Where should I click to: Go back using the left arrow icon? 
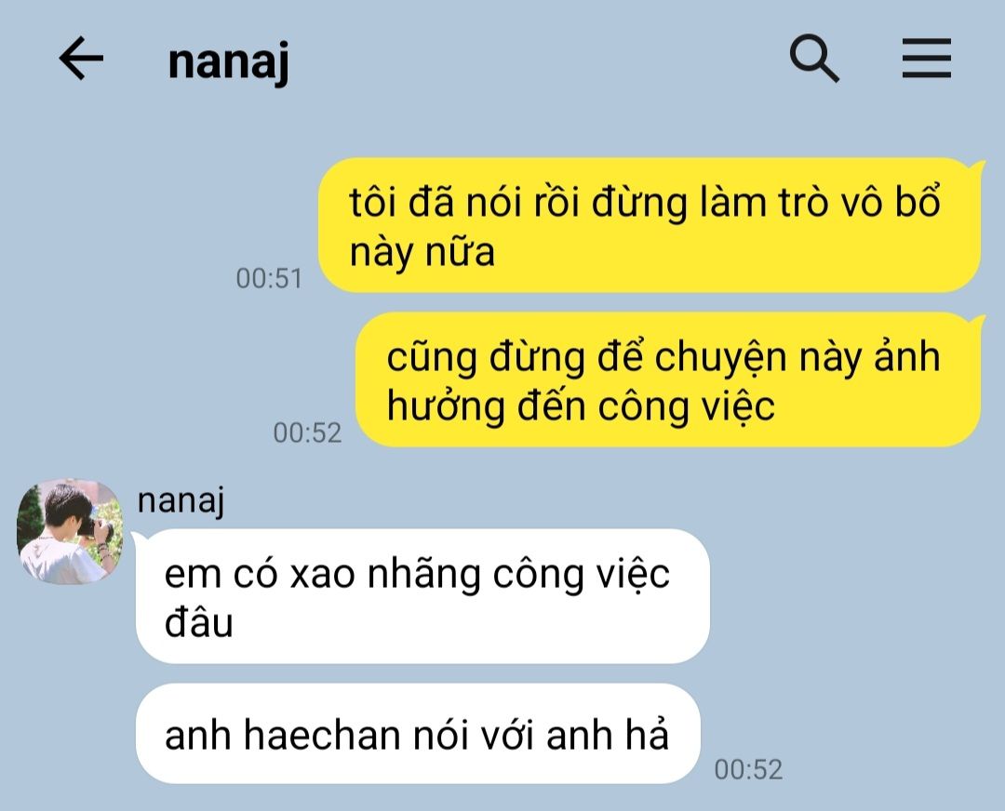click(x=81, y=59)
